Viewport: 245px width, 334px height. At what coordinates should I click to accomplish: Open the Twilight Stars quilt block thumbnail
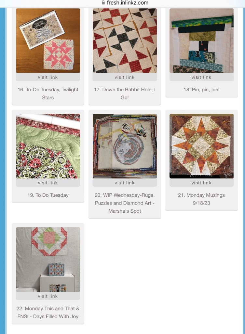(48, 41)
